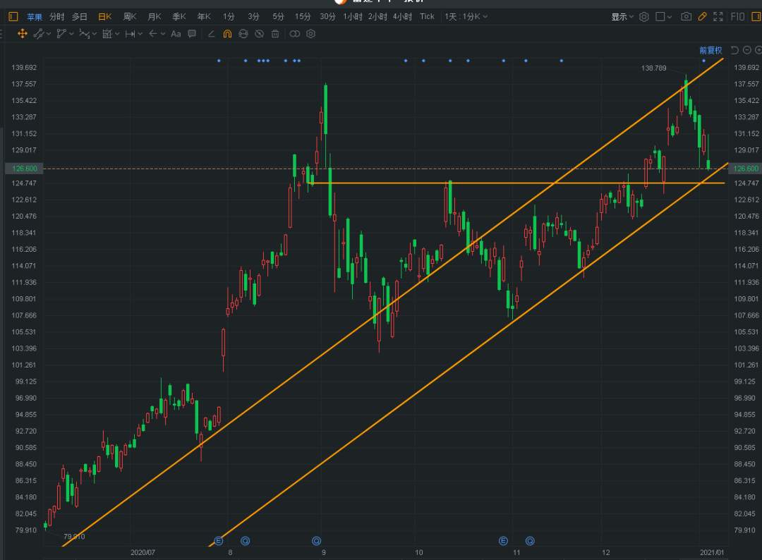This screenshot has height=560, width=762.
Task: Click the E earnings marker near November
Action: (503, 540)
